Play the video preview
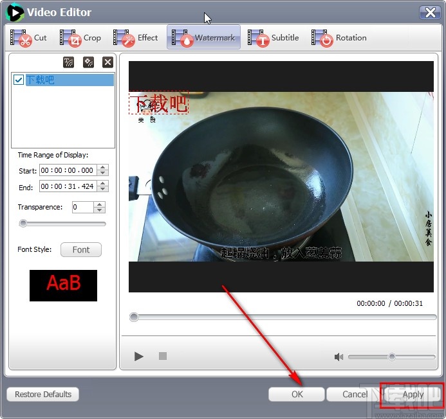This screenshot has height=419, width=446. [x=138, y=356]
